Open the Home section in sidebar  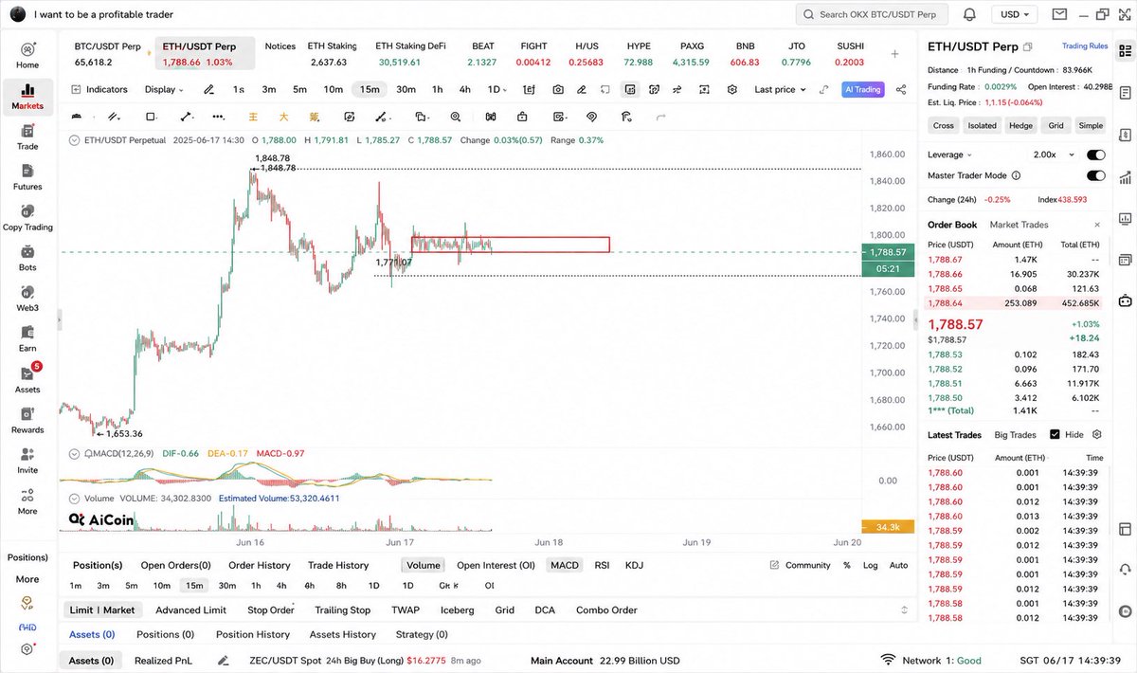click(27, 55)
